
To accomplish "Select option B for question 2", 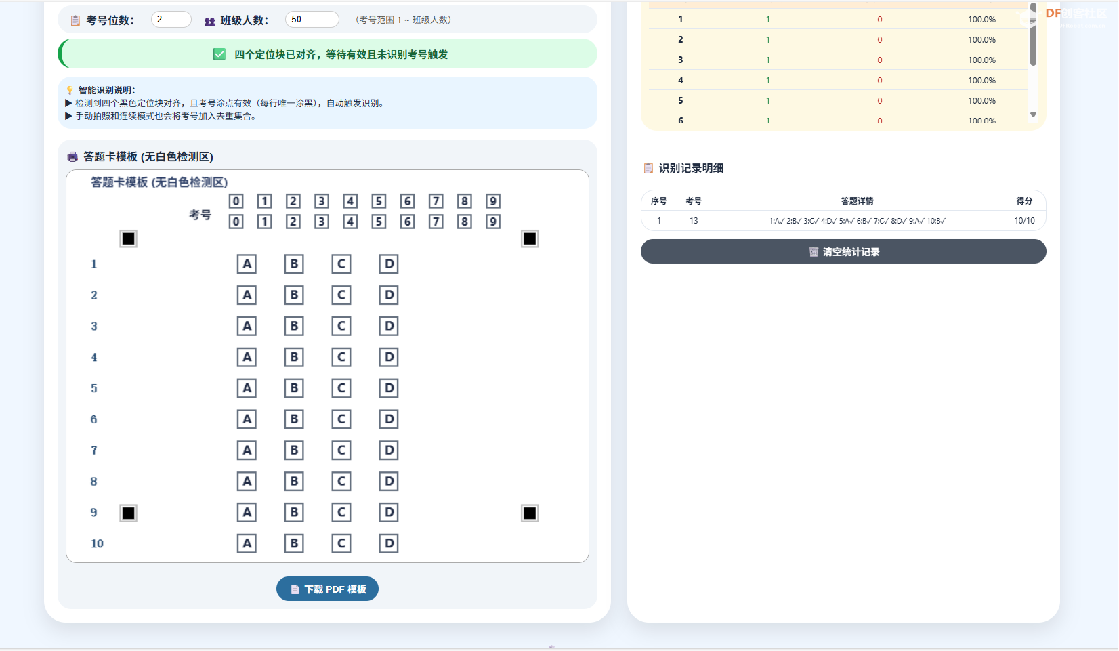I will click(x=294, y=295).
